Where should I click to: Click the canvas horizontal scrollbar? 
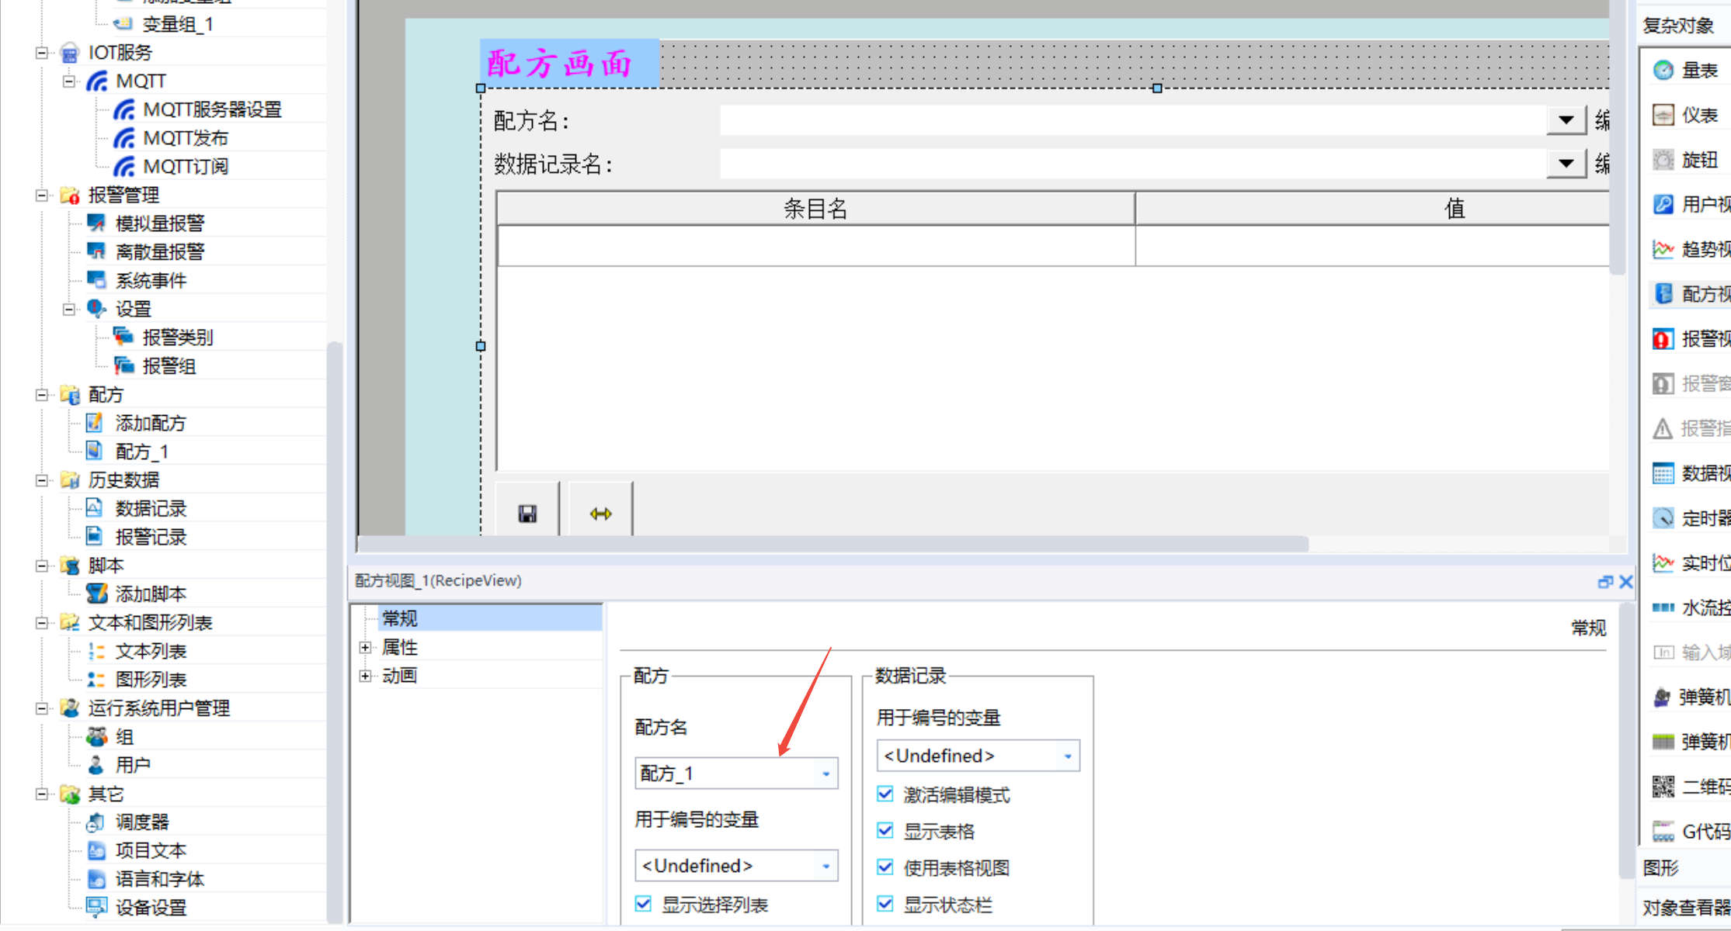pos(833,544)
